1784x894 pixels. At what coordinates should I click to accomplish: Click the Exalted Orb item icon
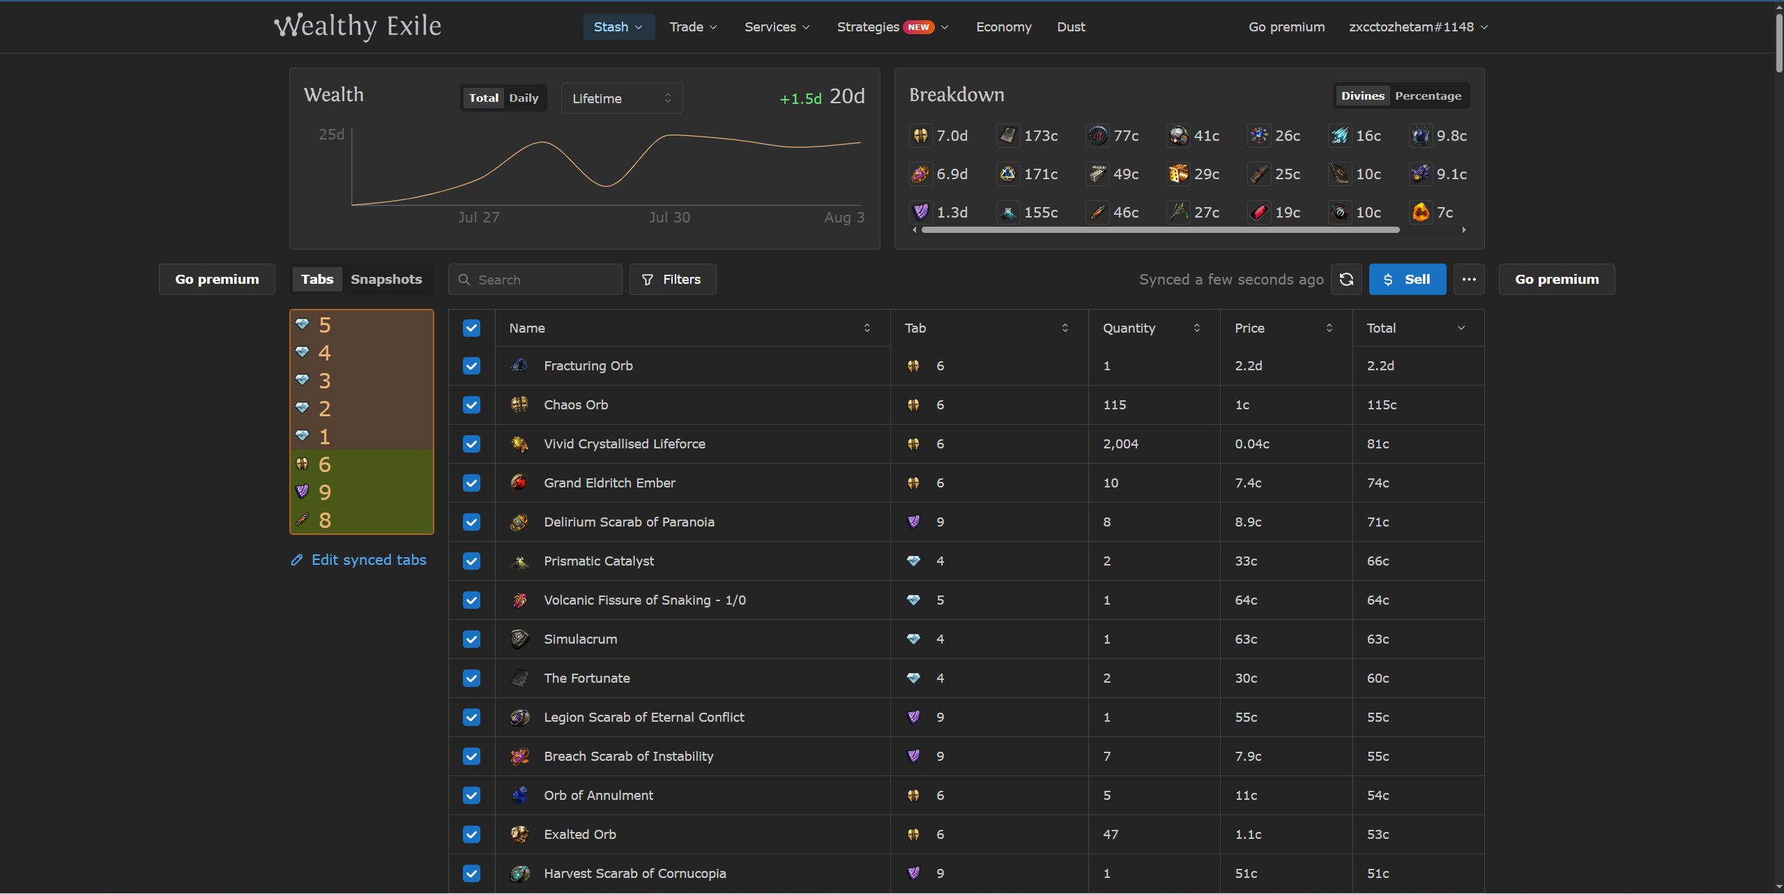pos(519,835)
